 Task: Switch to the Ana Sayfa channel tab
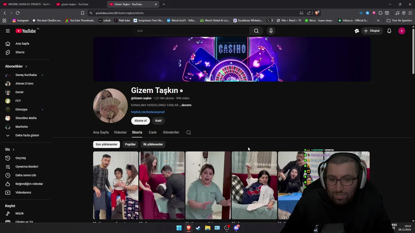[x=101, y=132]
